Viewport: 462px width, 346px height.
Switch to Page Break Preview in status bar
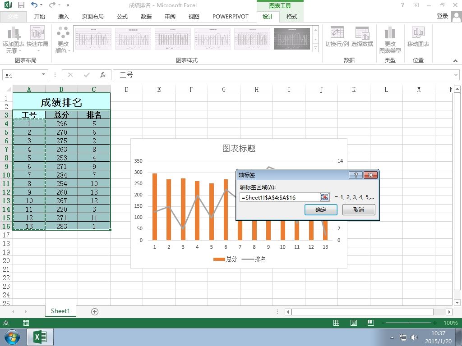point(371,323)
